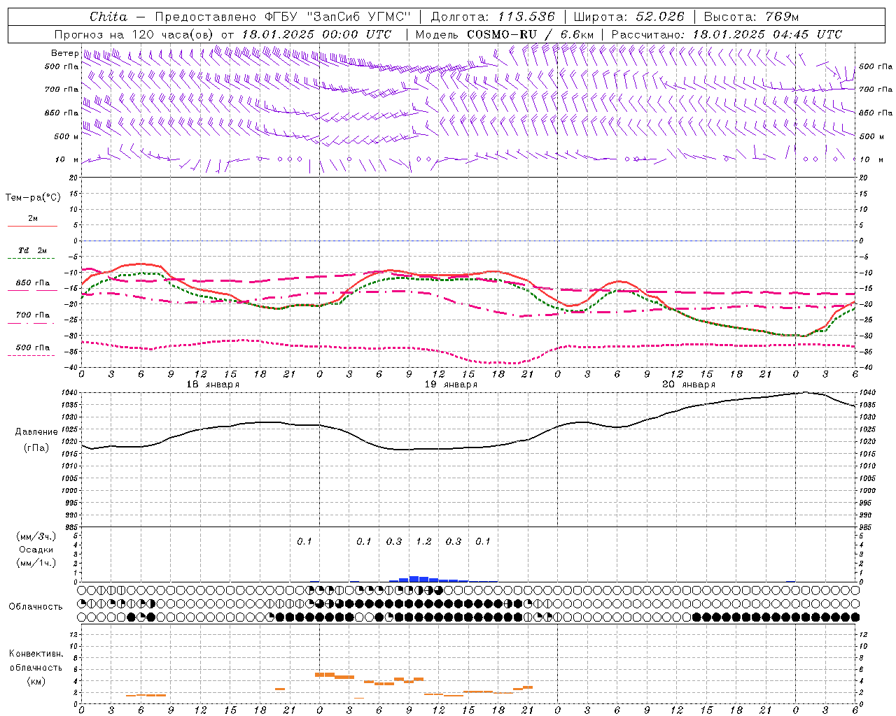Click the 'Td 2м' dew point legend entry
Screen dimensions: 896x716
click(x=33, y=250)
